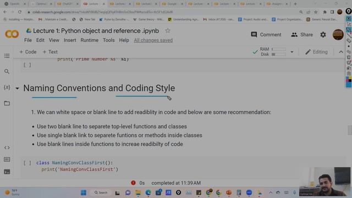Open a new browser tab

295,4
